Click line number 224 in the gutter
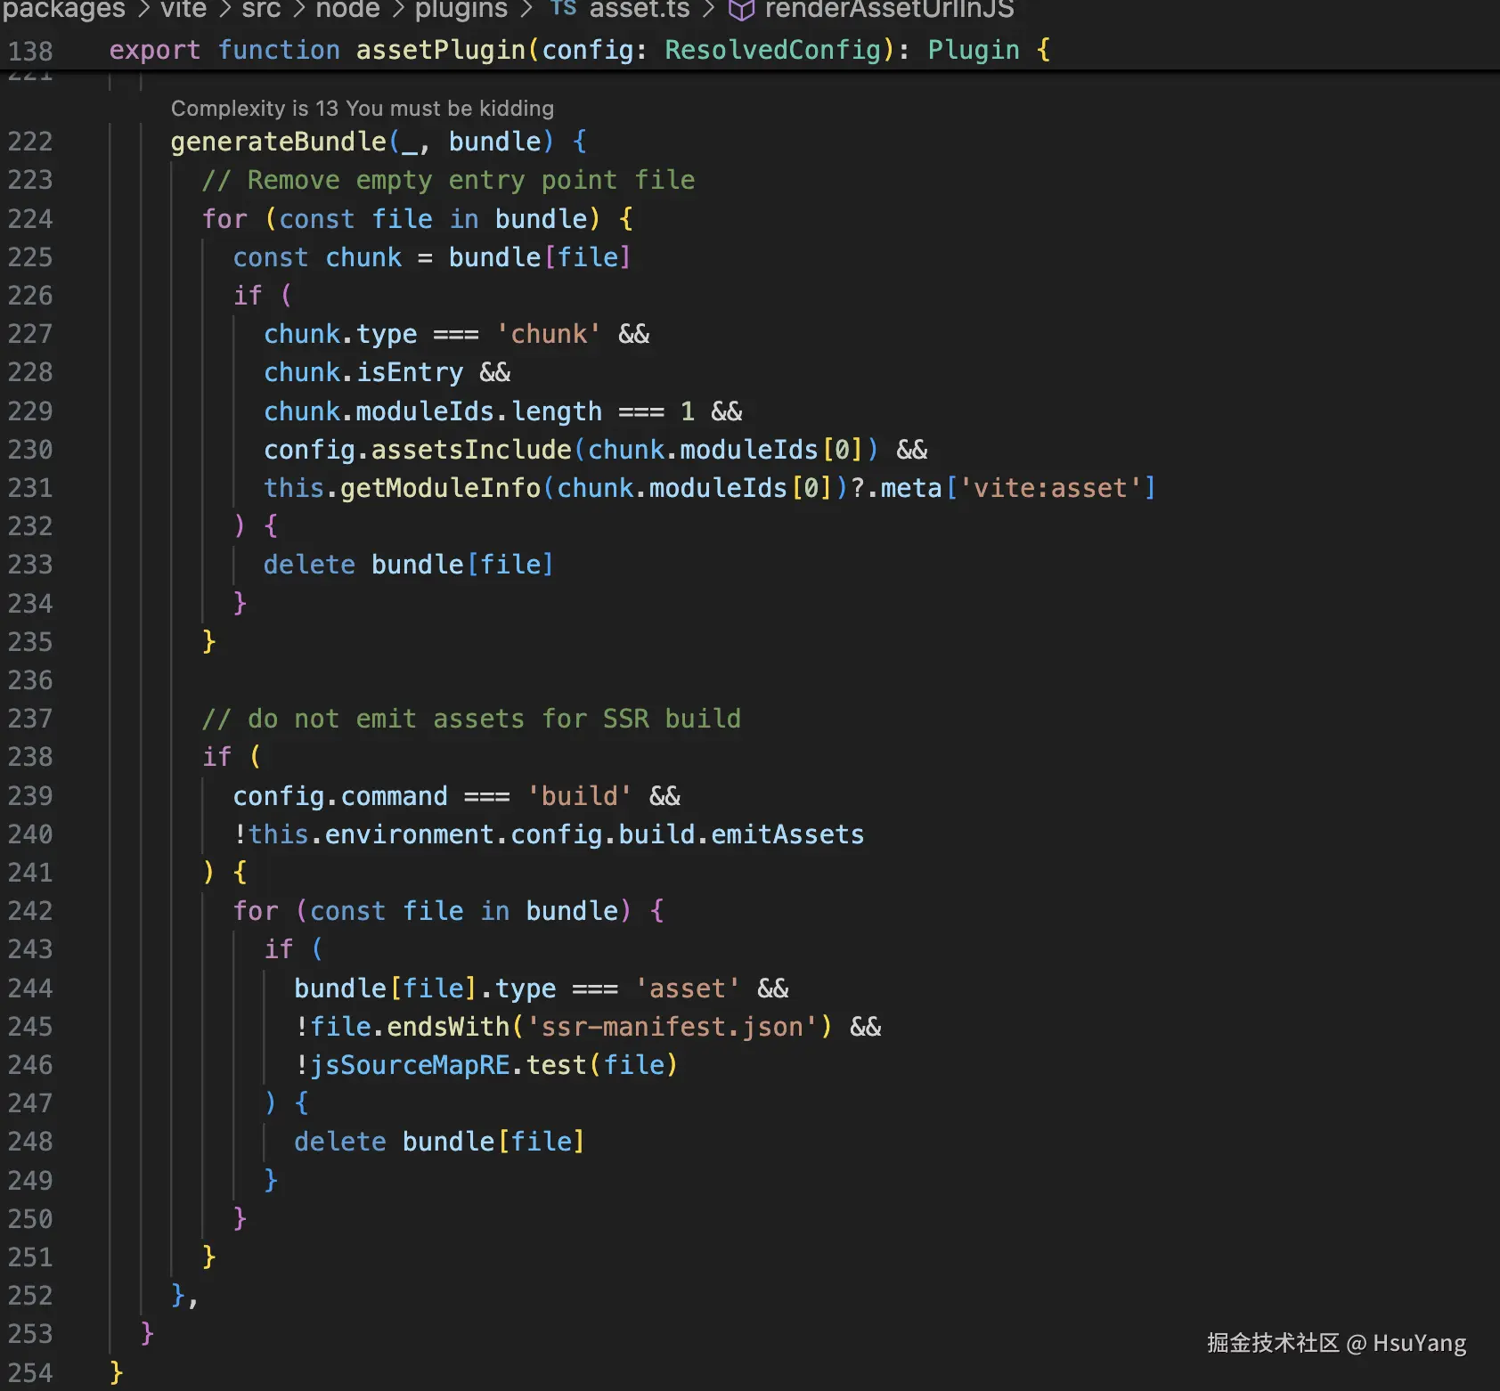Image resolution: width=1500 pixels, height=1391 pixels. click(30, 219)
